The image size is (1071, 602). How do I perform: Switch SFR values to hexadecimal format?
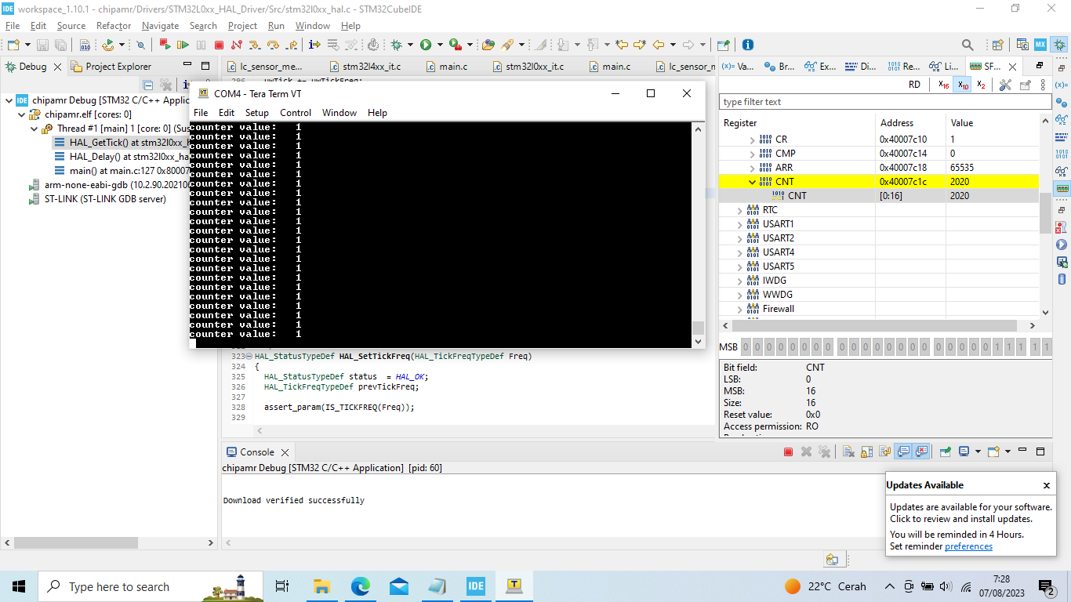tap(943, 85)
